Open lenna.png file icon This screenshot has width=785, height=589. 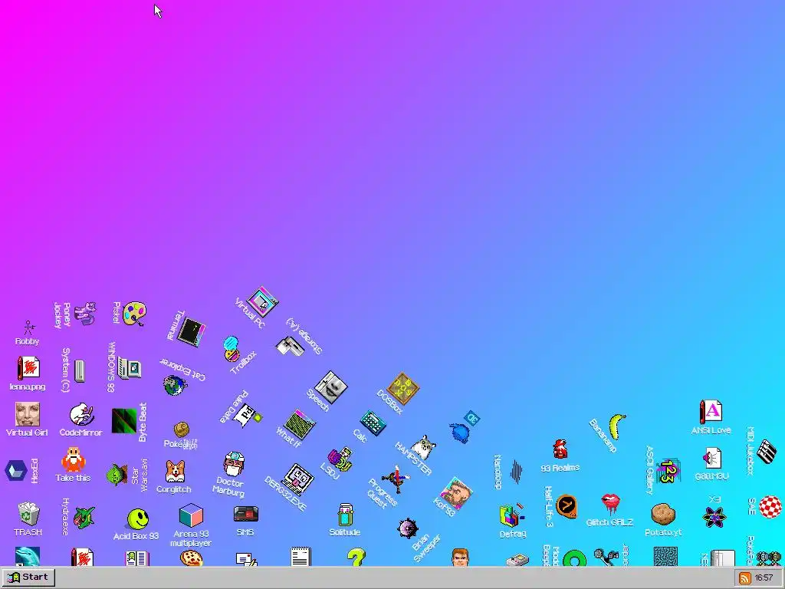pos(28,368)
